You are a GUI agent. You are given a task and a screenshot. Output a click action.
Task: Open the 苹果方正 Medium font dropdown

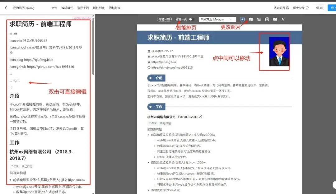click(217, 19)
